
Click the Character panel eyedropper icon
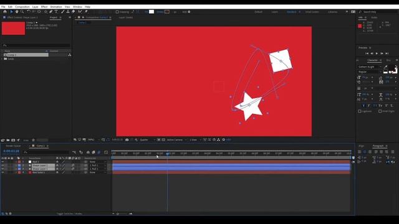(385, 67)
